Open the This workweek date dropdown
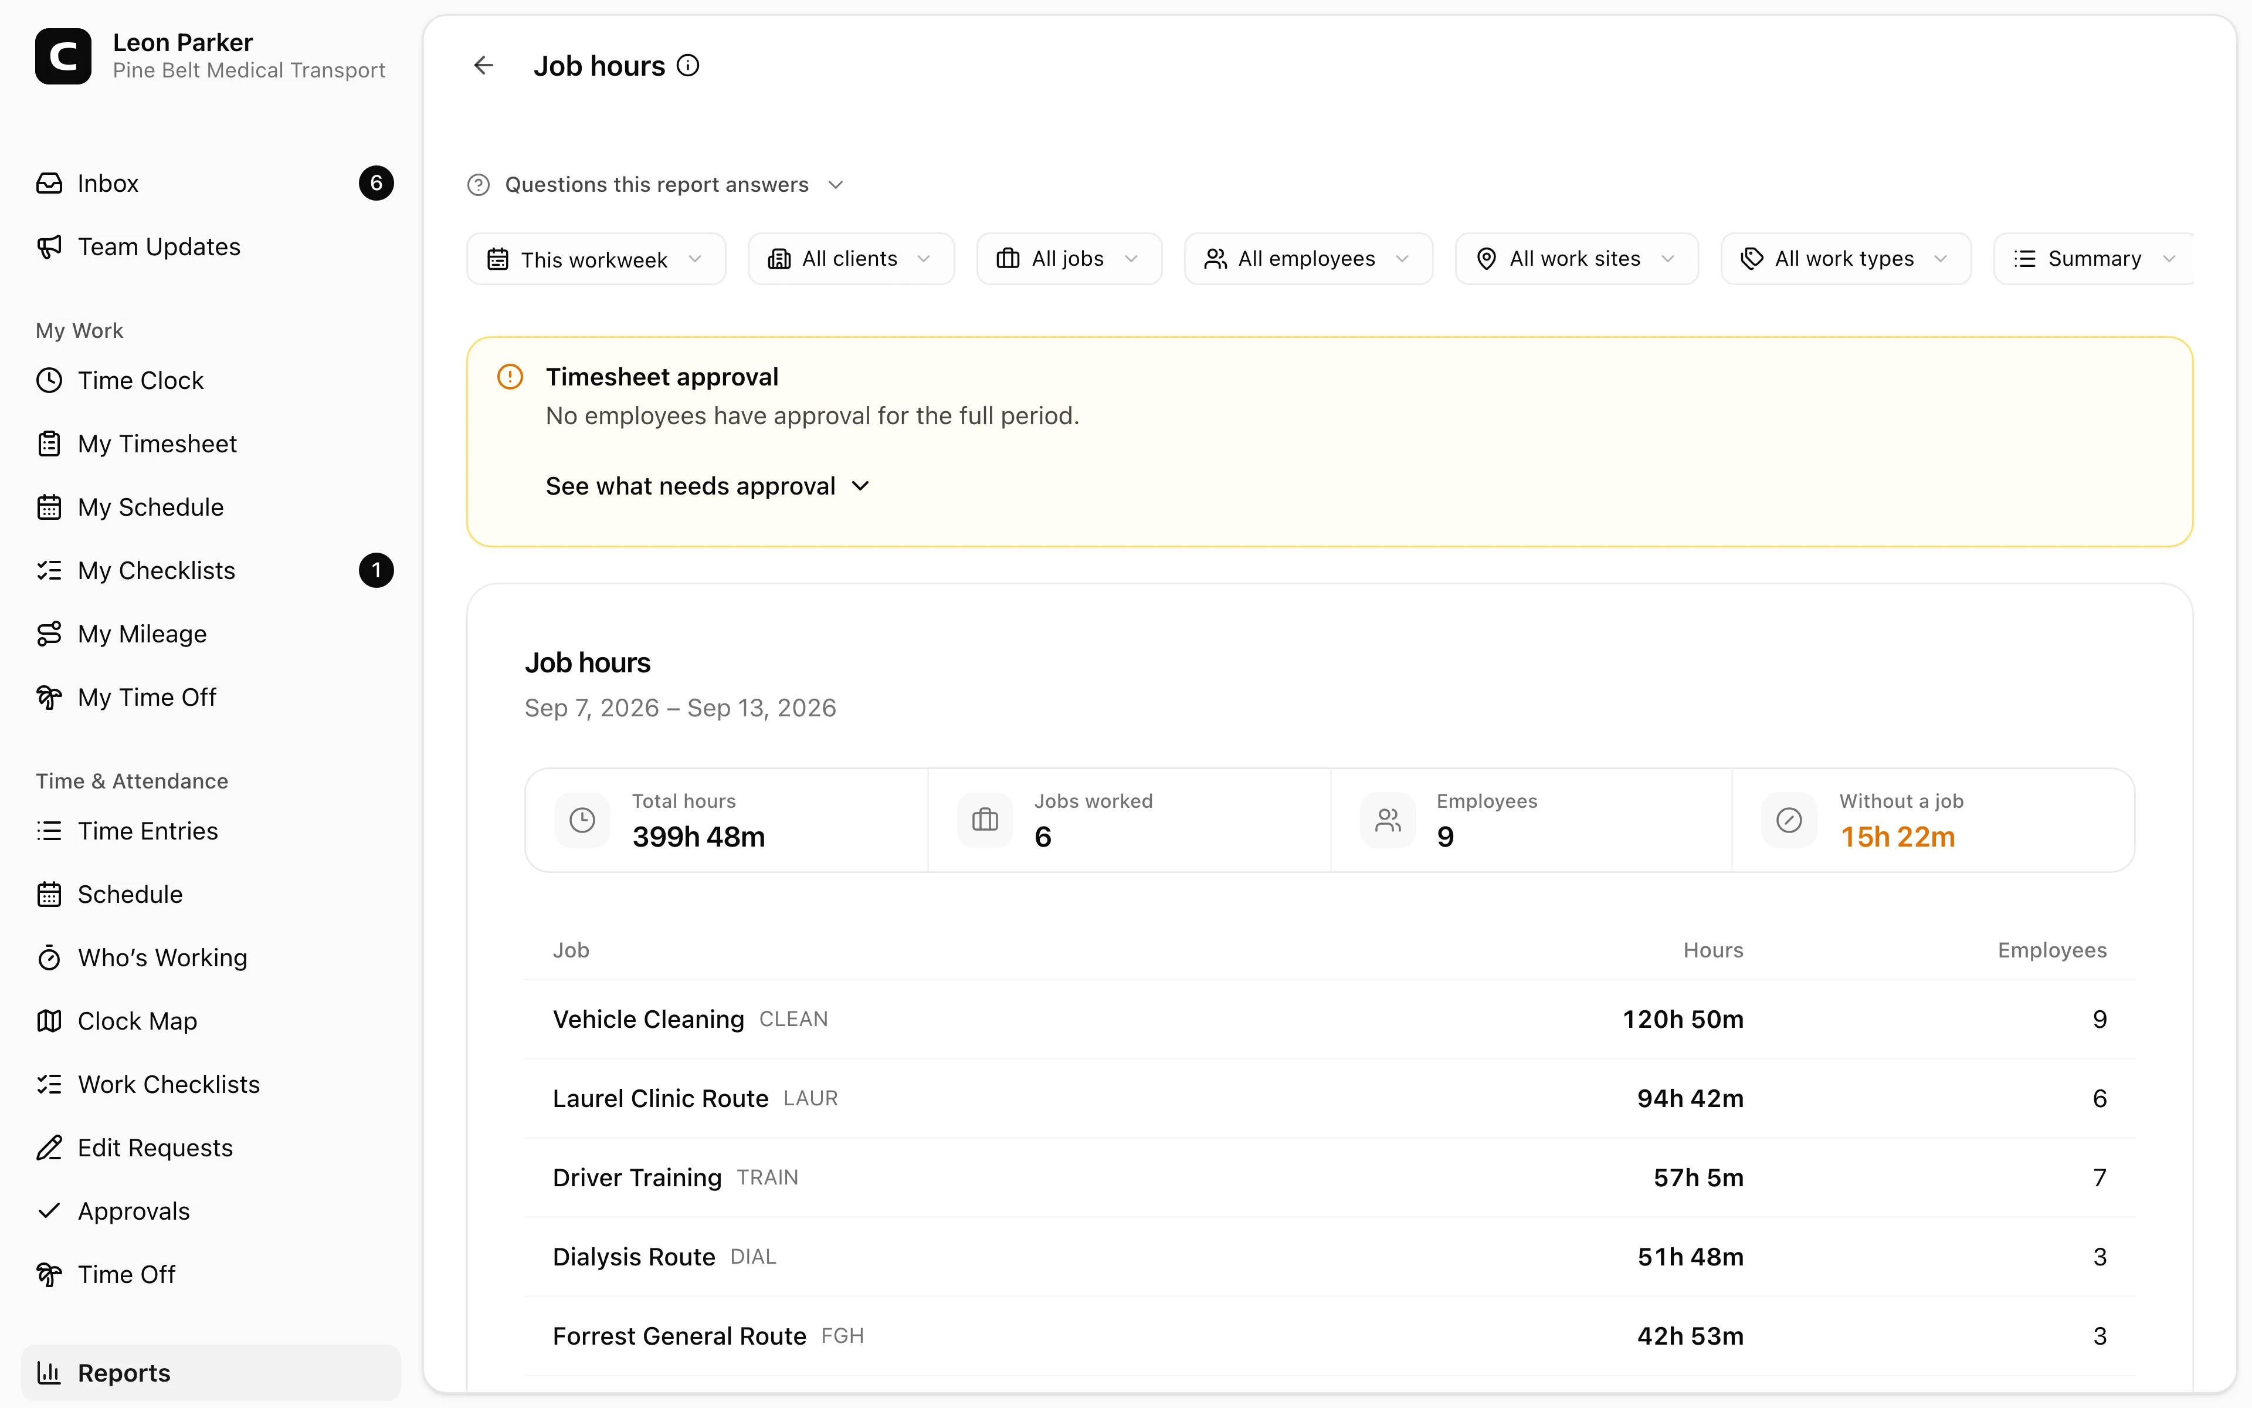 coord(596,259)
